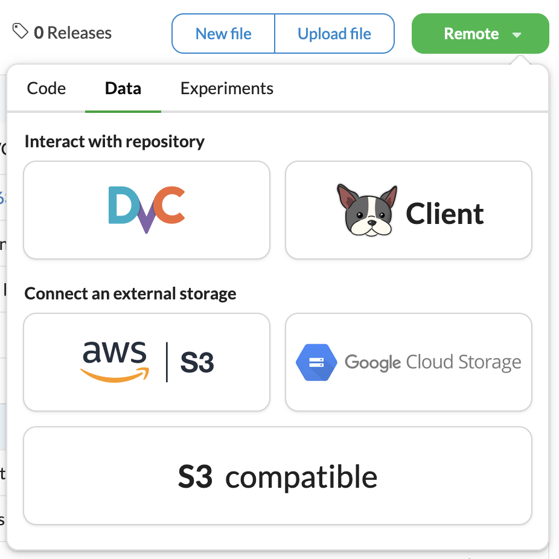Select the Client text label
Image resolution: width=559 pixels, height=559 pixels.
point(444,214)
